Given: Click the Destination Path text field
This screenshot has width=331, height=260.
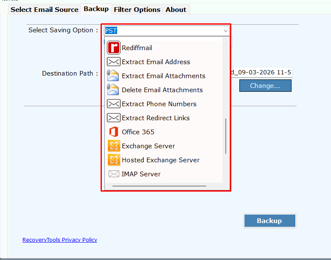Looking at the screenshot, I should [261, 72].
